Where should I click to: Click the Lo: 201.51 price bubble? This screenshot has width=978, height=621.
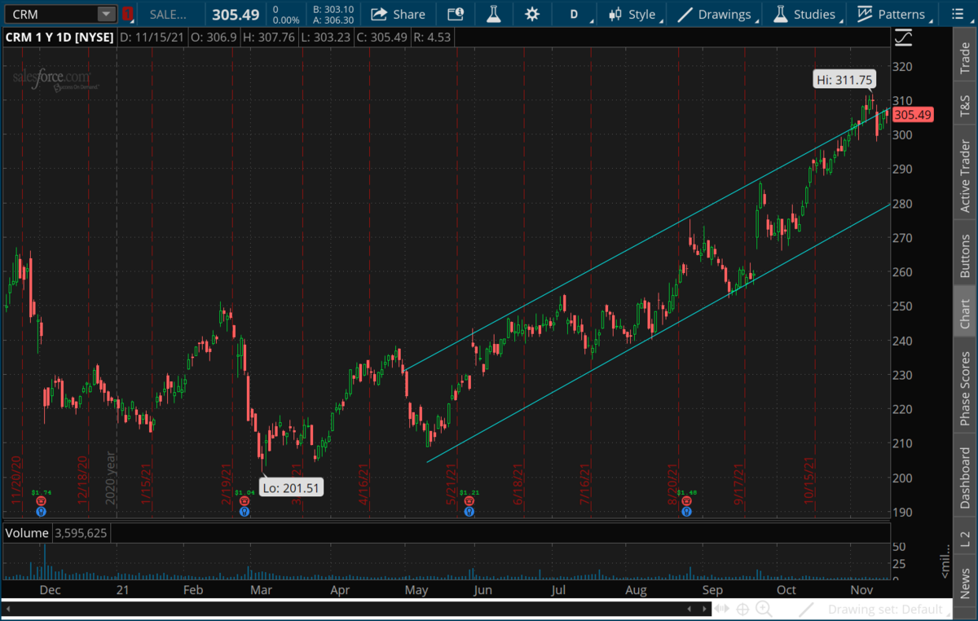click(290, 488)
